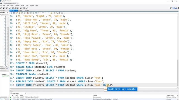Toggle word wrapping icon

[62, 13]
